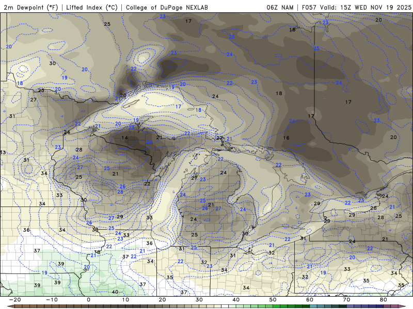Click the blue "17" lifted index contour label
This screenshot has height=309, width=413.
178,107
